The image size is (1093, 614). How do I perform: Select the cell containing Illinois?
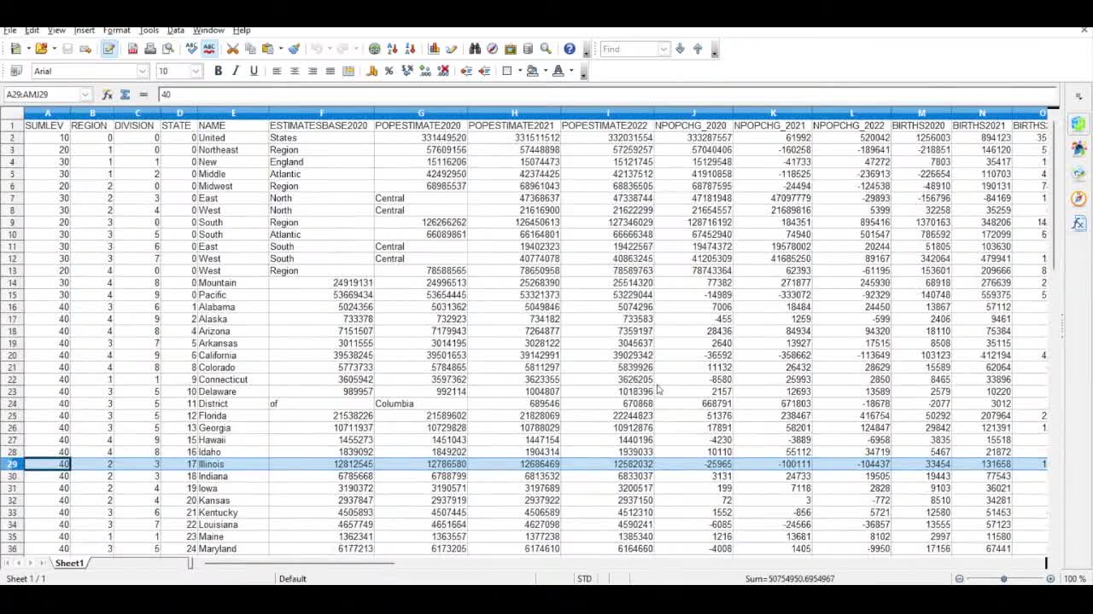click(232, 464)
